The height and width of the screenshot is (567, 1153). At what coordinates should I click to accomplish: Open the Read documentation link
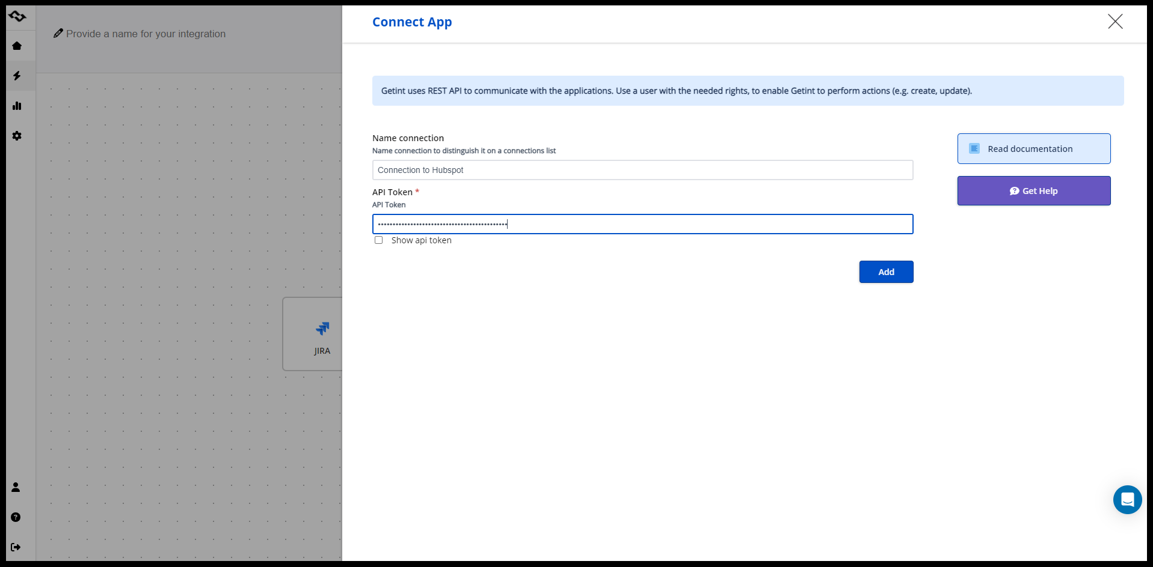point(1033,149)
